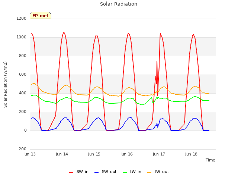The width and height of the screenshot is (238, 179).
Task: Click the SW_in spike before Jun 17
Action: 157,61
